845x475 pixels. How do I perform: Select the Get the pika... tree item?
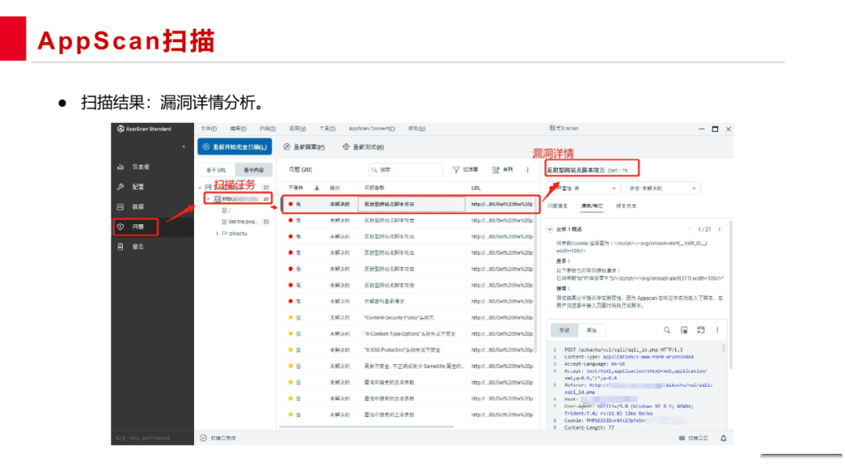pyautogui.click(x=243, y=222)
